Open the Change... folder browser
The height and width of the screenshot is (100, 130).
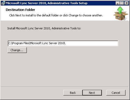(17, 50)
